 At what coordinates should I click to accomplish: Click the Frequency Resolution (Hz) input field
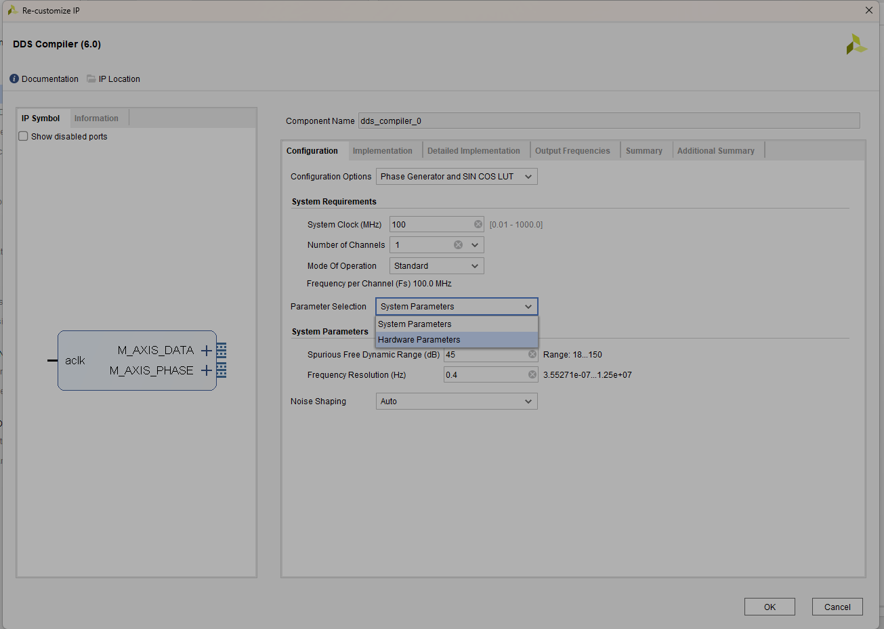click(491, 374)
